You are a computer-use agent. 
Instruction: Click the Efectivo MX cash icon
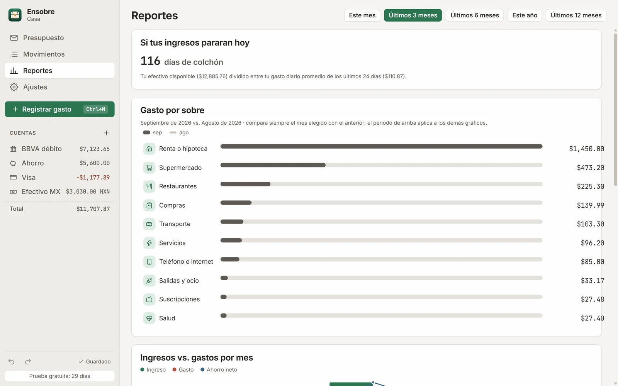[13, 192]
